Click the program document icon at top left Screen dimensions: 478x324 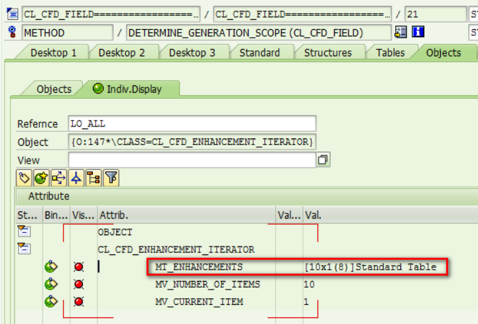pyautogui.click(x=13, y=14)
